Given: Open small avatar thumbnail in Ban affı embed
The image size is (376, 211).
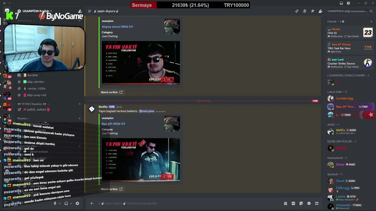Looking at the screenshot, I should (172, 124).
